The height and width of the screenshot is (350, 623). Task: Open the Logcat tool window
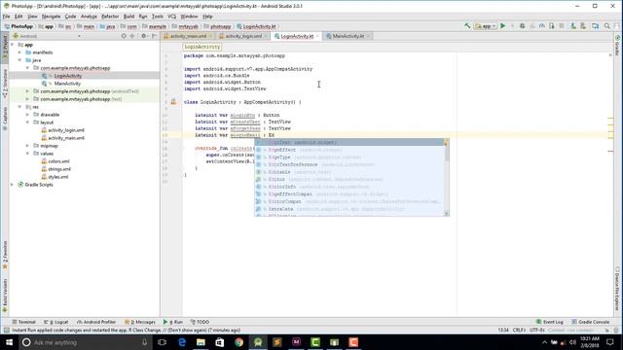[56, 322]
